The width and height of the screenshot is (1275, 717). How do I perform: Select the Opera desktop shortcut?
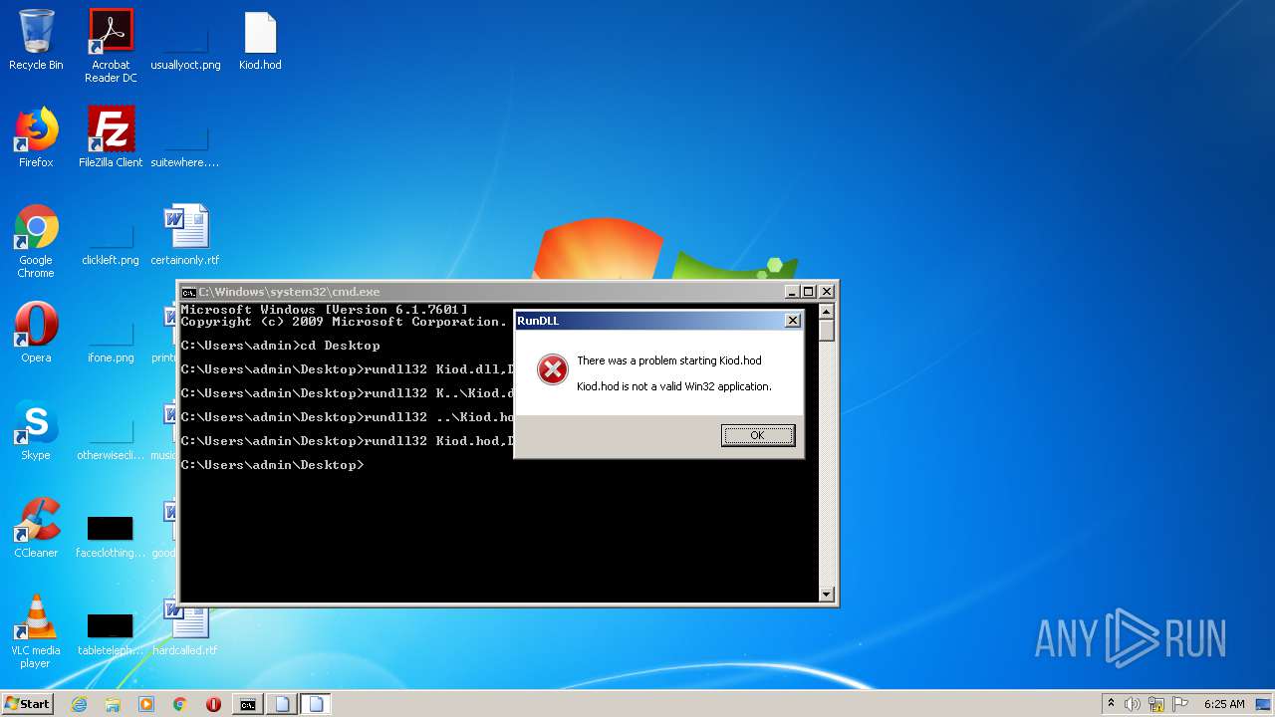point(36,333)
